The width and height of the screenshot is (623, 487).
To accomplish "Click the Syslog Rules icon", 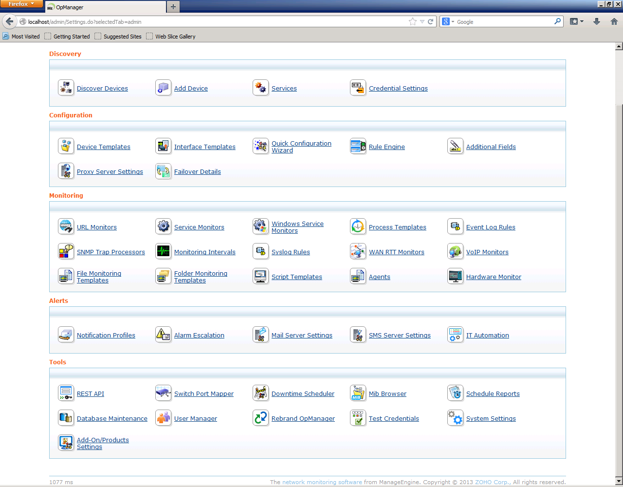I will [260, 251].
